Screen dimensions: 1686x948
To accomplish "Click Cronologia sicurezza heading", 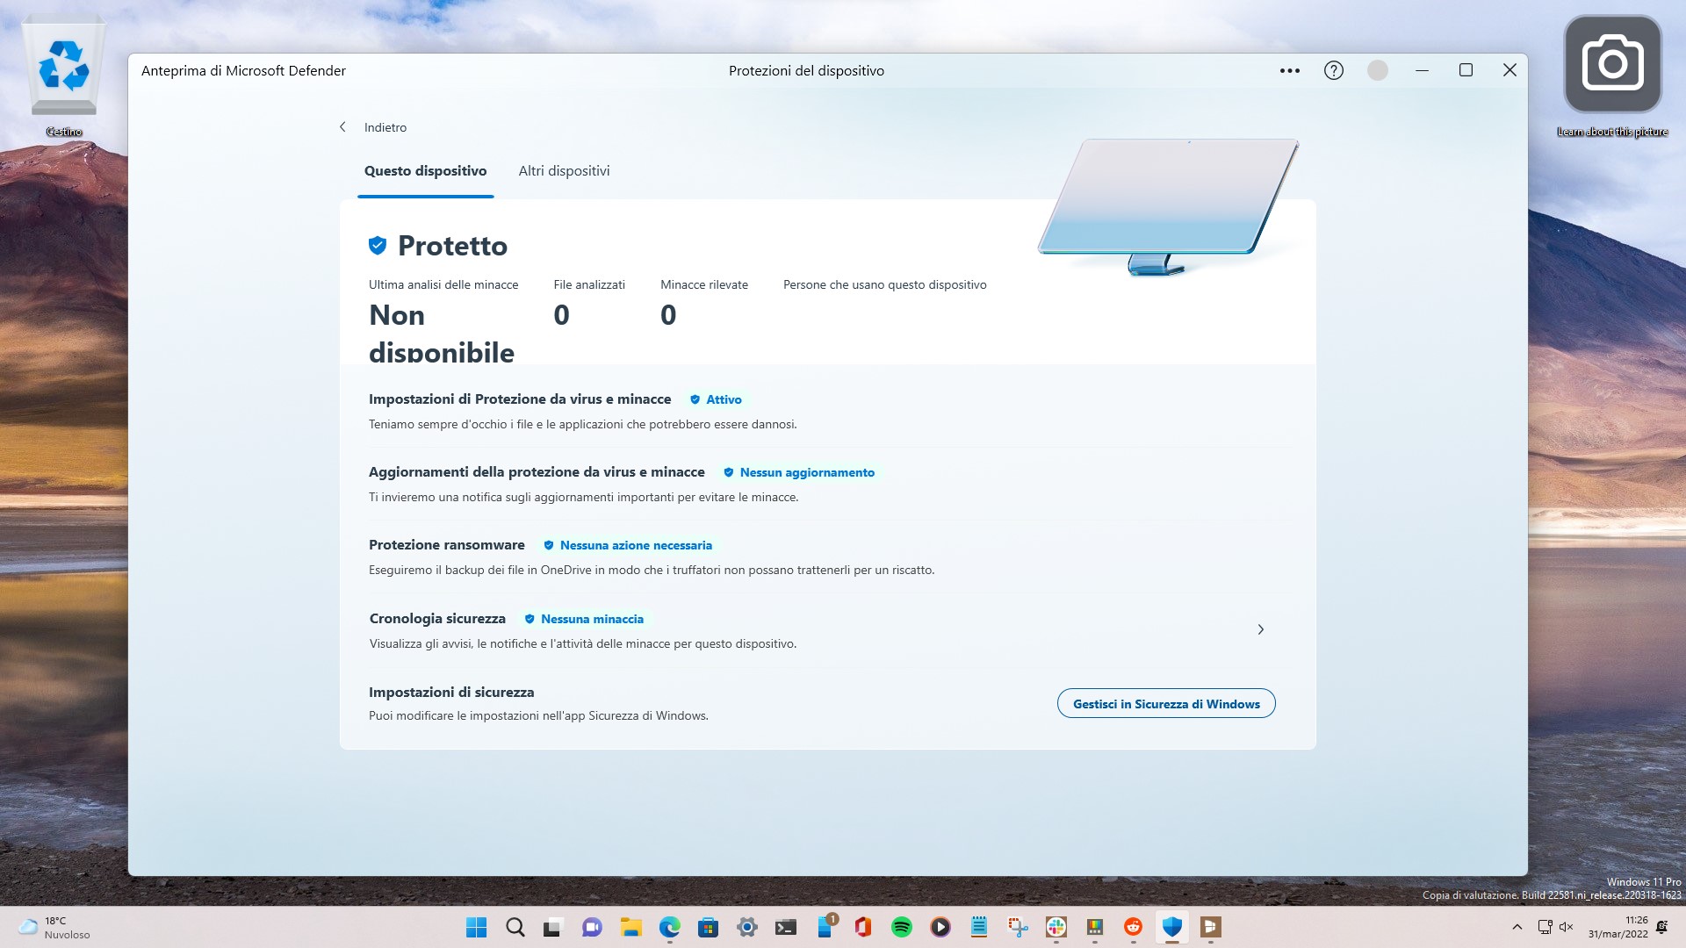I will pos(437,619).
